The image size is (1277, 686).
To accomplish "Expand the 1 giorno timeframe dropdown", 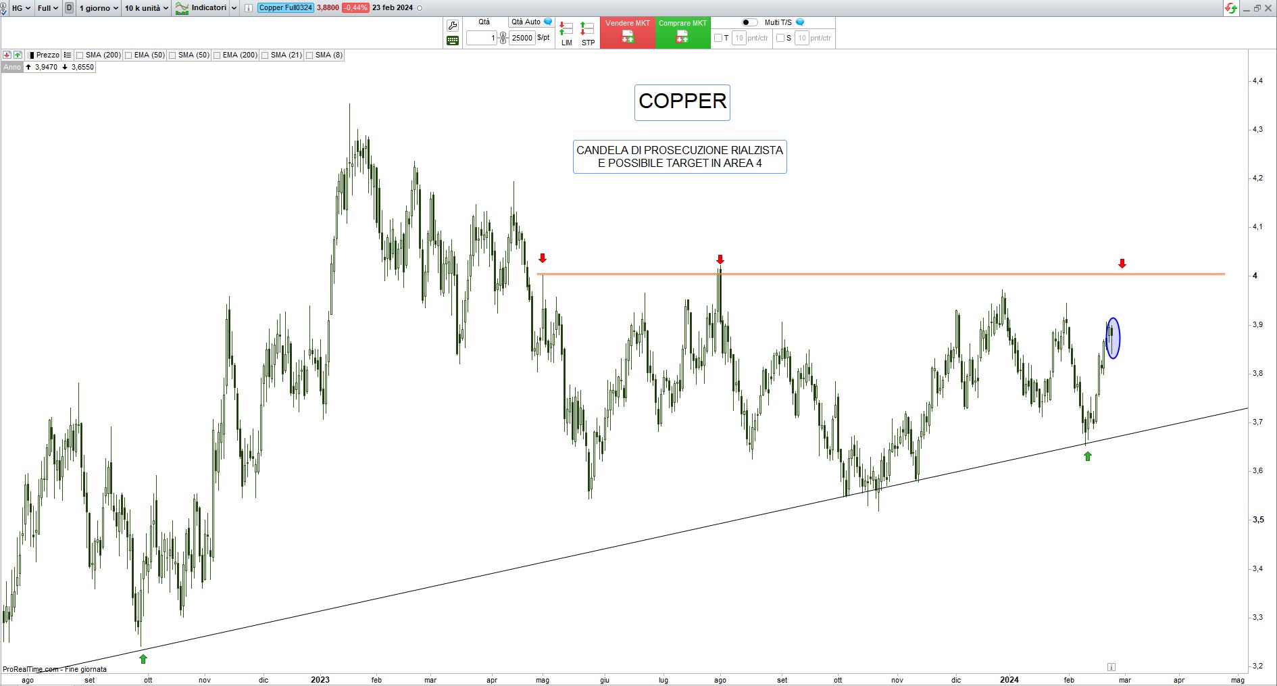I will (x=99, y=8).
